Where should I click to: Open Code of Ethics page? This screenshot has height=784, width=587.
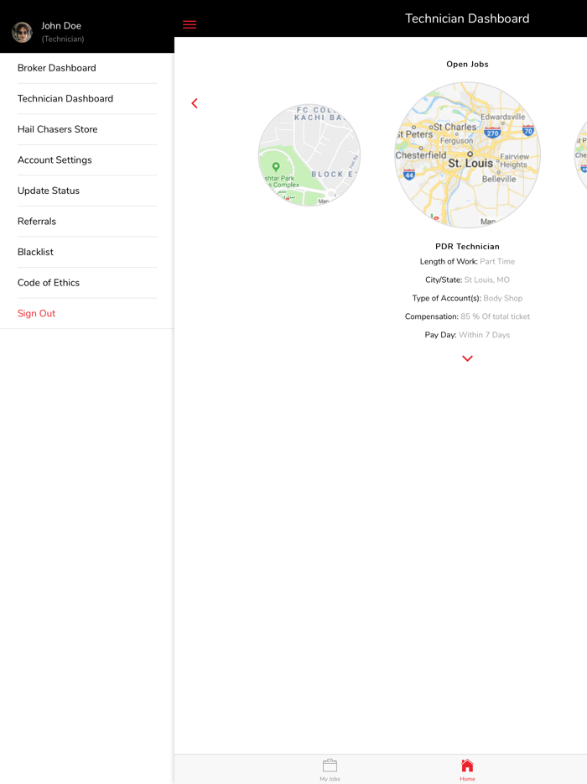coord(87,283)
